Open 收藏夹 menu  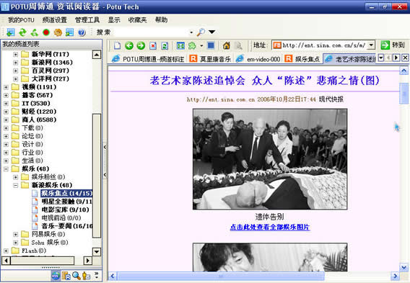tap(138, 20)
